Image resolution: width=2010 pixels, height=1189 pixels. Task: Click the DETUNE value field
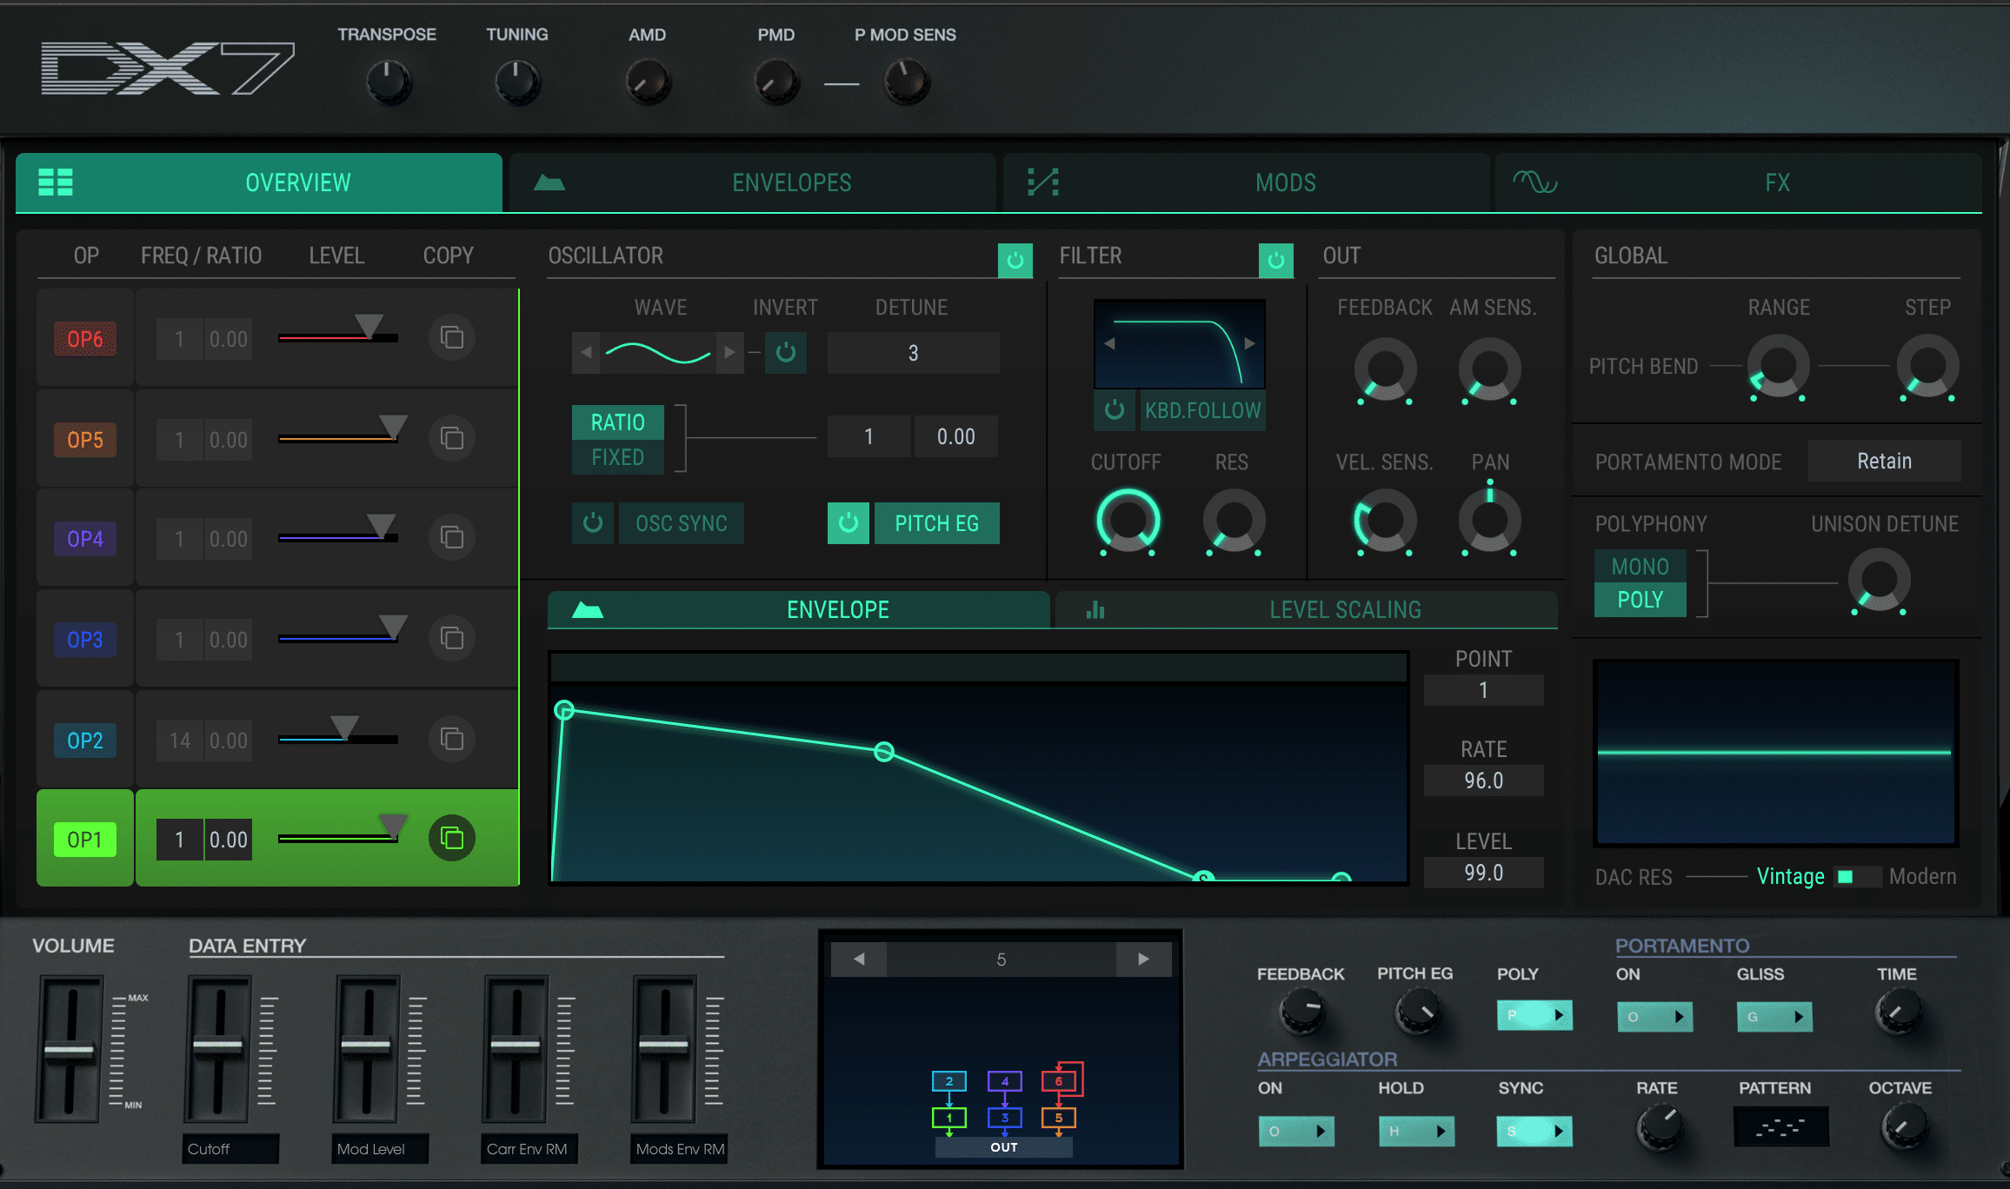point(912,353)
